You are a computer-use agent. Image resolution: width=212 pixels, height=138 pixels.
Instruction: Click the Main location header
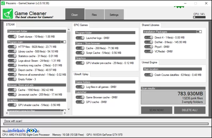pyautogui.click(x=172, y=69)
